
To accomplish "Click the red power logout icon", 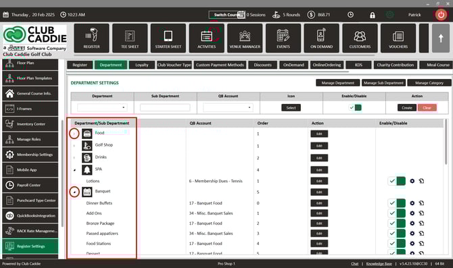I will click(441, 15).
